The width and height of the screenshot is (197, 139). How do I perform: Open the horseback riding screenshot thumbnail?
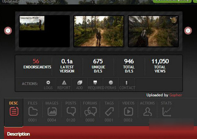click(x=153, y=31)
